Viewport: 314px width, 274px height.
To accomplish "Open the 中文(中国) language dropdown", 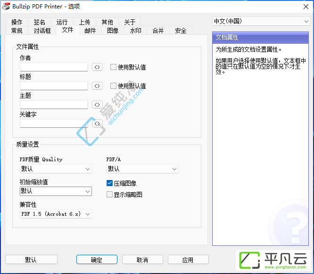I will [261, 21].
